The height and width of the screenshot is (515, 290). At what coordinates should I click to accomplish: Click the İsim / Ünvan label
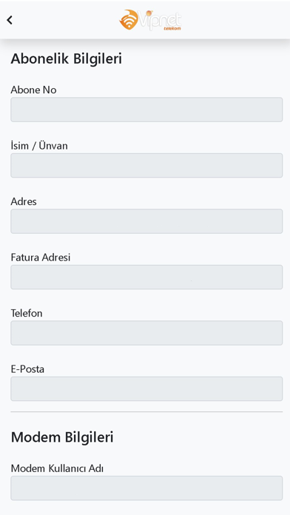[x=39, y=146]
